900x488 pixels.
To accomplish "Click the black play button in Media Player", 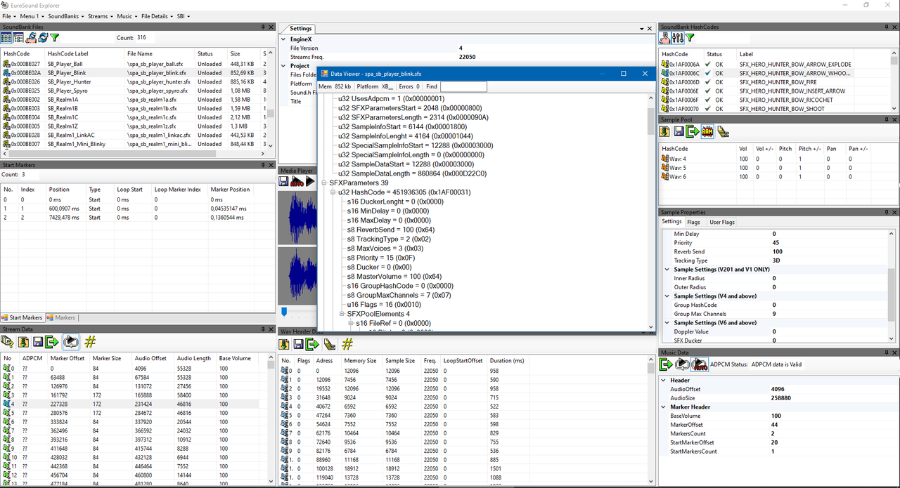I will point(310,181).
